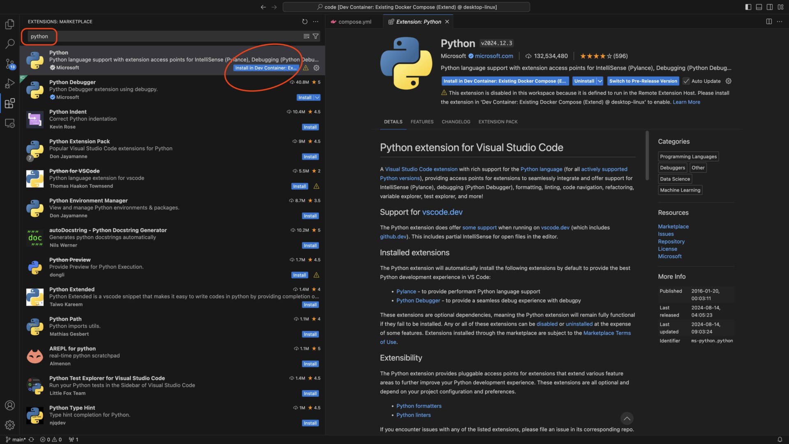Select the Extension: Python tab
This screenshot has height=444, width=789.
(418, 22)
